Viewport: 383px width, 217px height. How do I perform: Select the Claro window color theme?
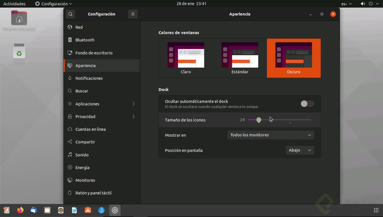pyautogui.click(x=186, y=58)
